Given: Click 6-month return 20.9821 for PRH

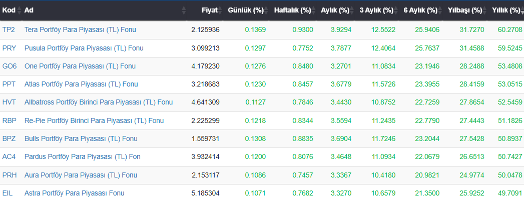Looking at the screenshot, I should (427, 175).
